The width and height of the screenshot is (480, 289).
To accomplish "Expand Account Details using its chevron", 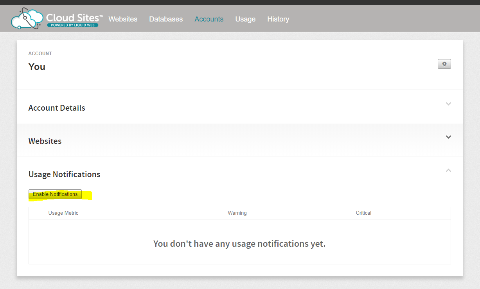I will pos(448,104).
